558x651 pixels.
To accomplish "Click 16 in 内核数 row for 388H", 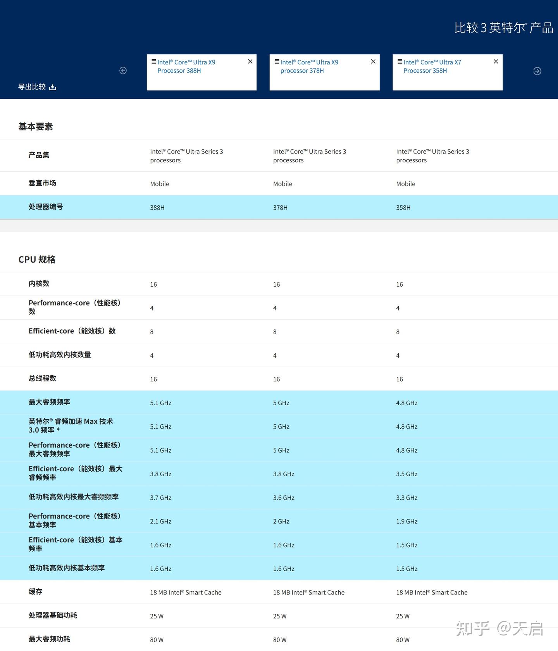I will (x=153, y=285).
